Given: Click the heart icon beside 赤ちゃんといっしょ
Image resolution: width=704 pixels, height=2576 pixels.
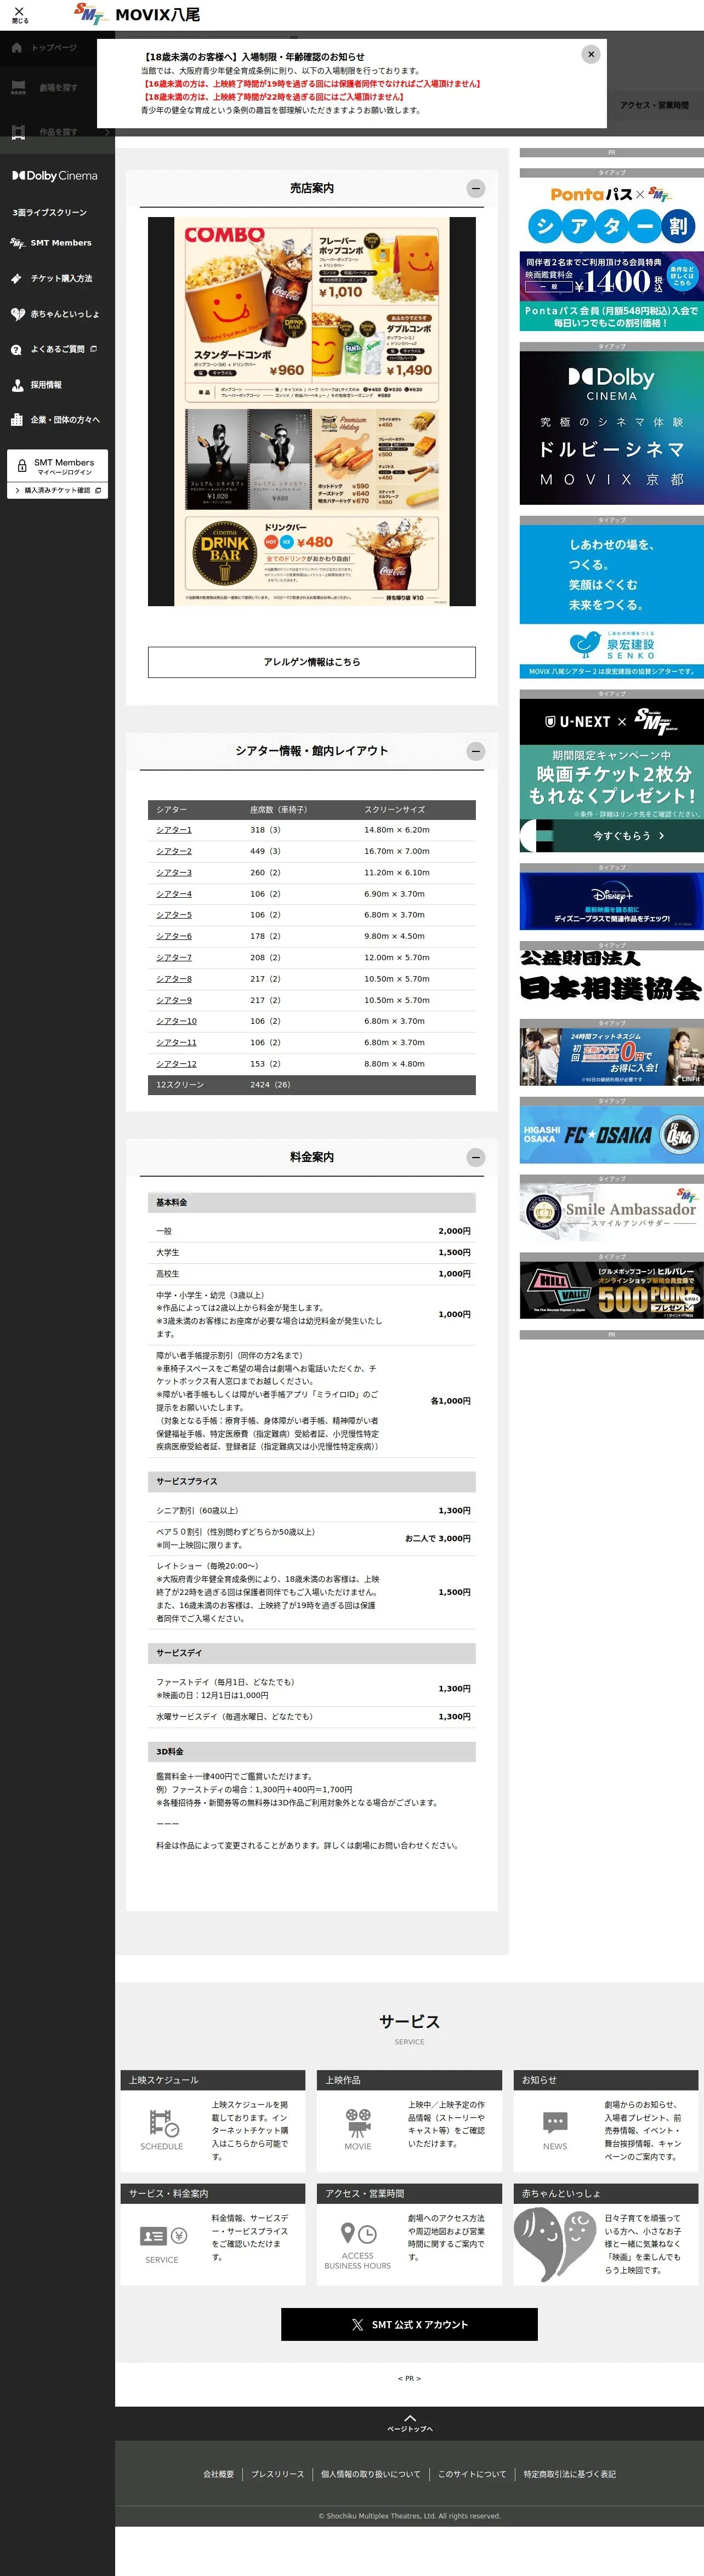Looking at the screenshot, I should pyautogui.click(x=17, y=314).
